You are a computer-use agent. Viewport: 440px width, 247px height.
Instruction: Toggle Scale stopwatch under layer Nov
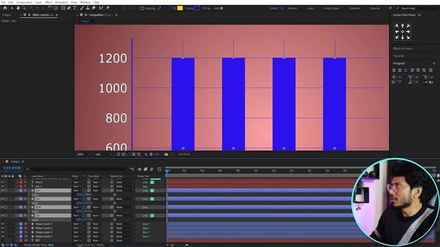pyautogui.click(x=29, y=211)
